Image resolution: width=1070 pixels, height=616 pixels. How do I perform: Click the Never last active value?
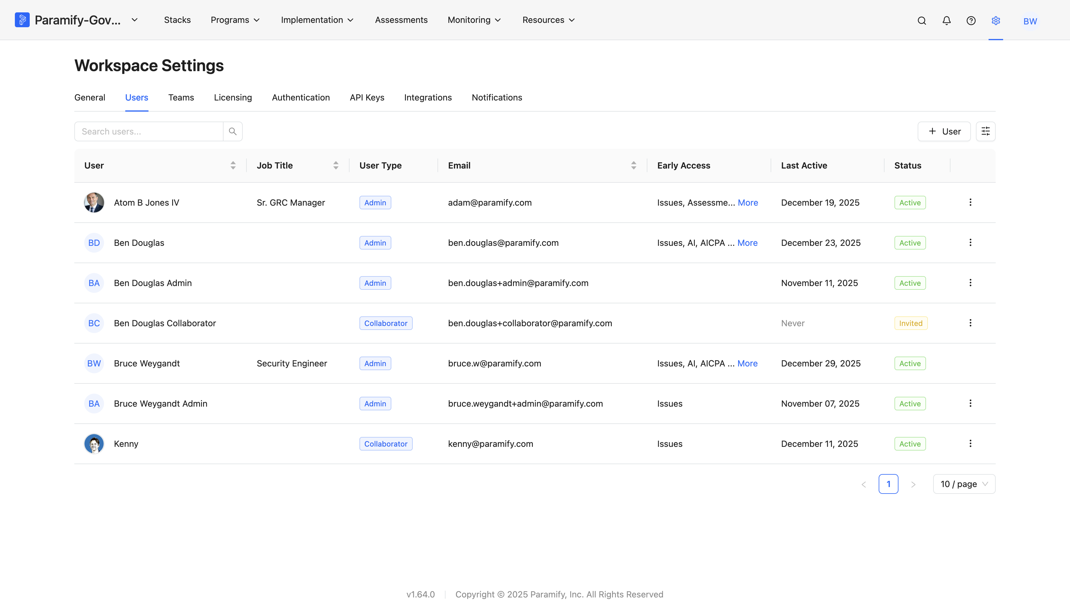(x=793, y=323)
